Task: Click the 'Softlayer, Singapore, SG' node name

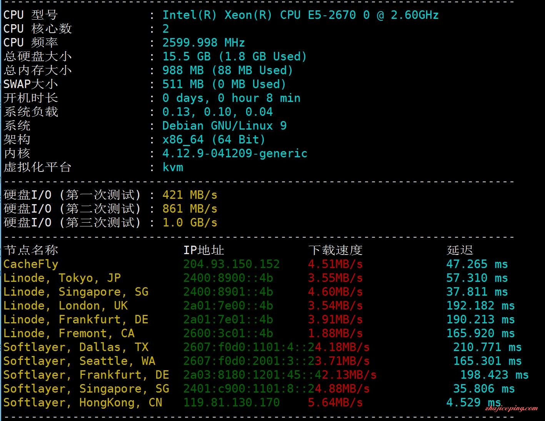Action: [86, 389]
